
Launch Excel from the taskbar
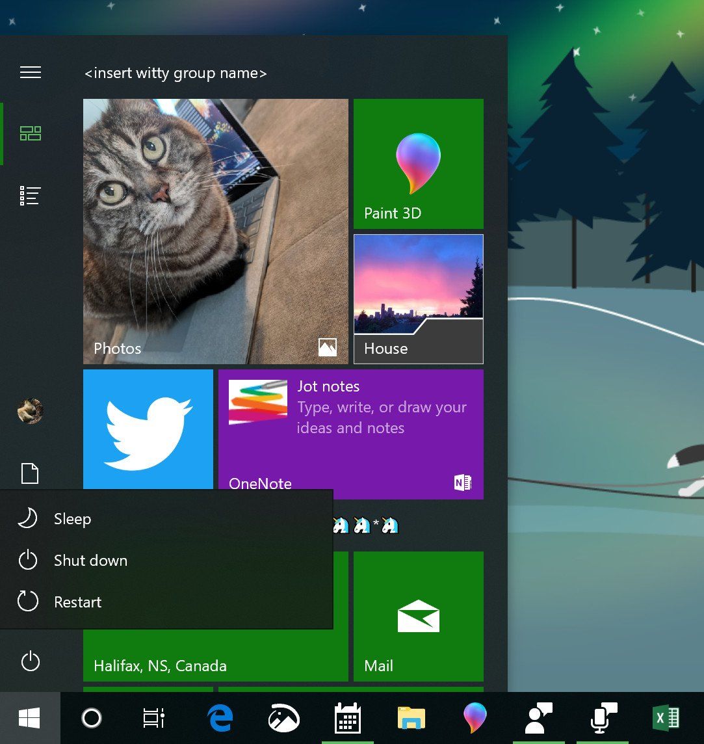coord(666,717)
